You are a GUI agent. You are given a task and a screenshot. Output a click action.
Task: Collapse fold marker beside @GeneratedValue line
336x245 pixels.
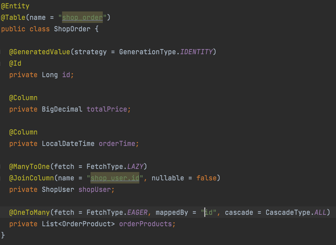point(1,52)
